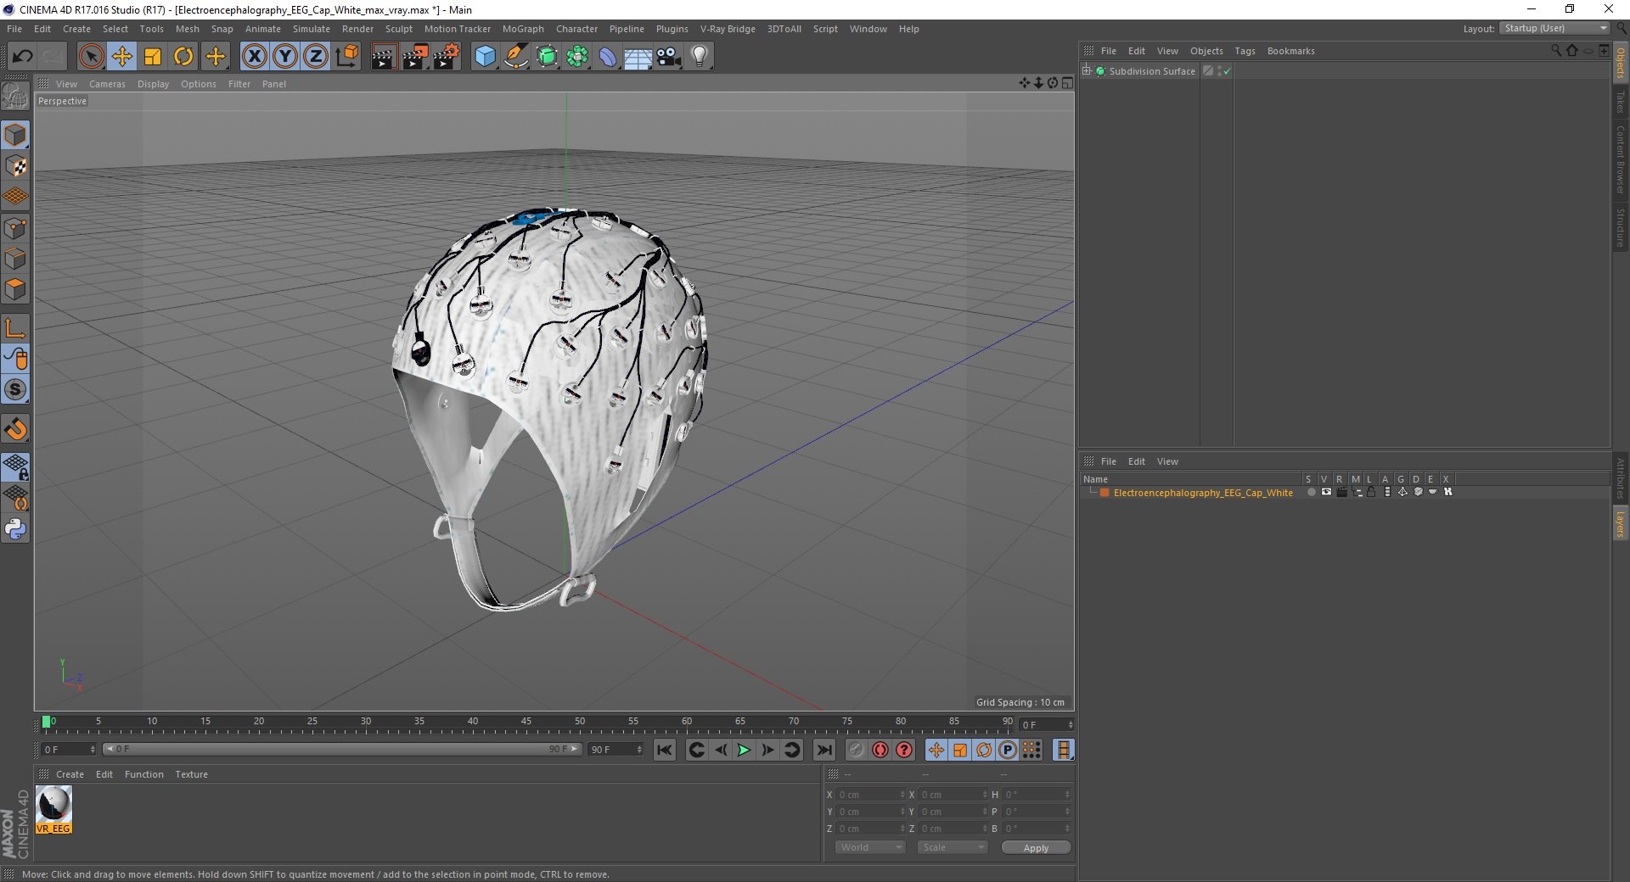The width and height of the screenshot is (1630, 882).
Task: Switch to Texture mode
Action: pyautogui.click(x=15, y=166)
